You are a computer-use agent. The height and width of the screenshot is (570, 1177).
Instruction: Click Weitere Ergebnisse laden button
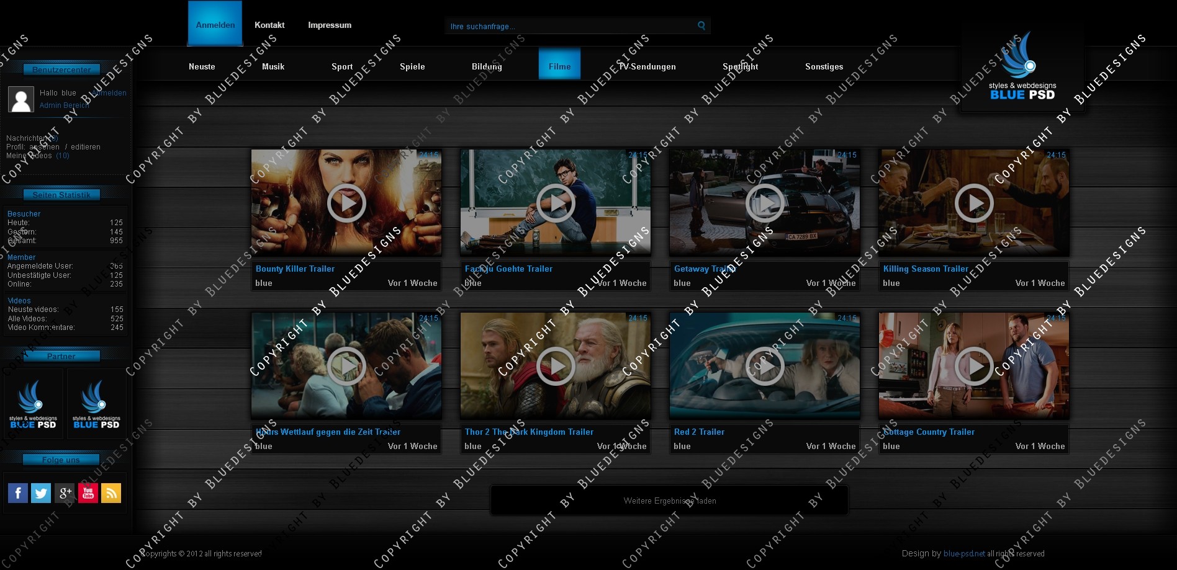tap(669, 501)
